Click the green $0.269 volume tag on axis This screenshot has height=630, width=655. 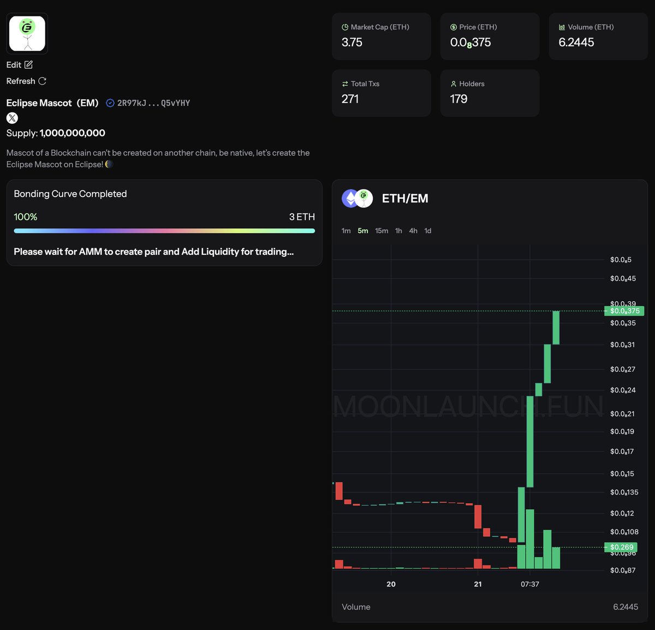621,547
